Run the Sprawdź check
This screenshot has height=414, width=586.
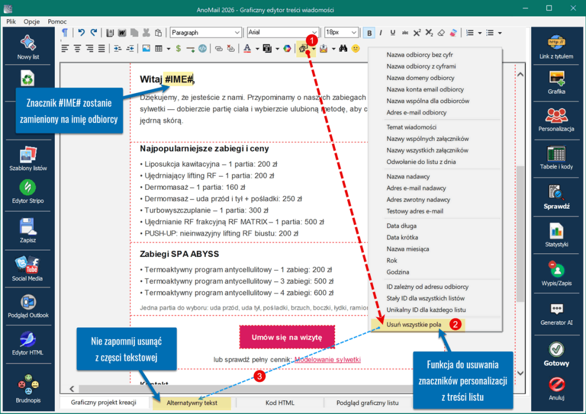point(557,197)
